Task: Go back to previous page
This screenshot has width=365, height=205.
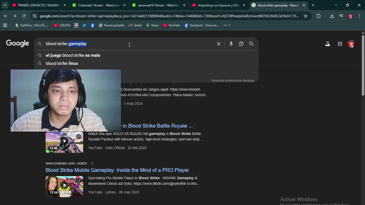Action: [x=6, y=16]
